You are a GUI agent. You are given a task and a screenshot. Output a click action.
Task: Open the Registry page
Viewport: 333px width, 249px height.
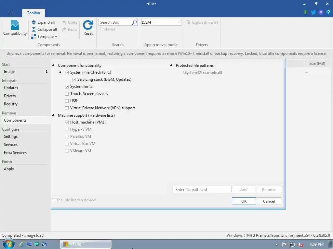pyautogui.click(x=11, y=104)
